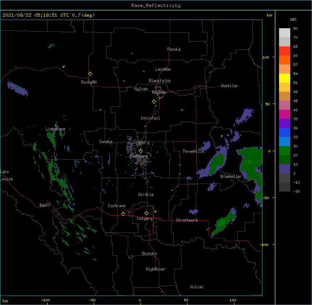Click the purple echo west of RockyMH

(17, 88)
